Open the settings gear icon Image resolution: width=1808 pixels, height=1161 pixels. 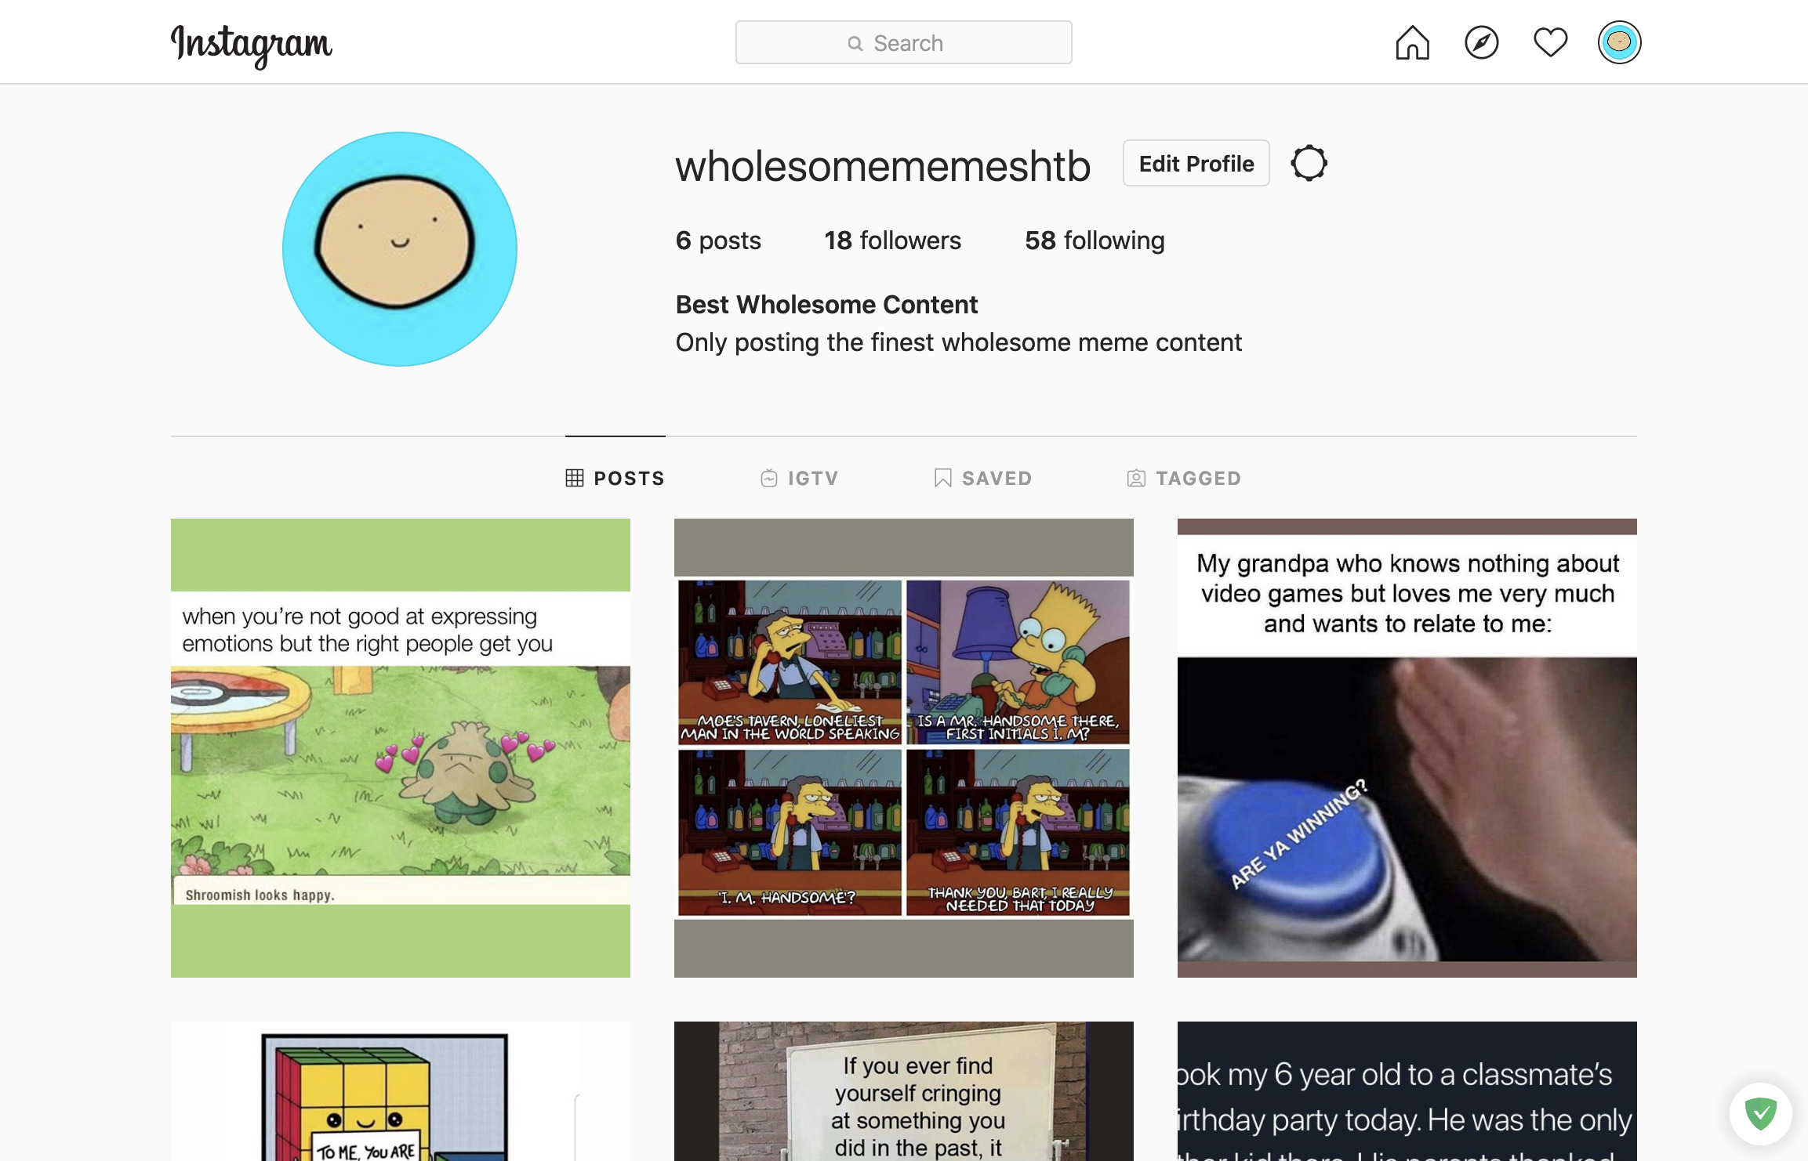1309,163
